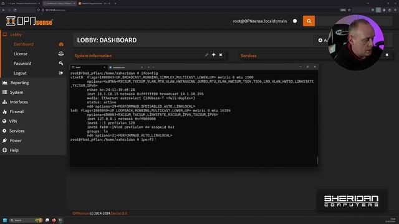This screenshot has width=399, height=224.
Task: Click the Deciso B.V. footer link
Action: pyautogui.click(x=119, y=213)
